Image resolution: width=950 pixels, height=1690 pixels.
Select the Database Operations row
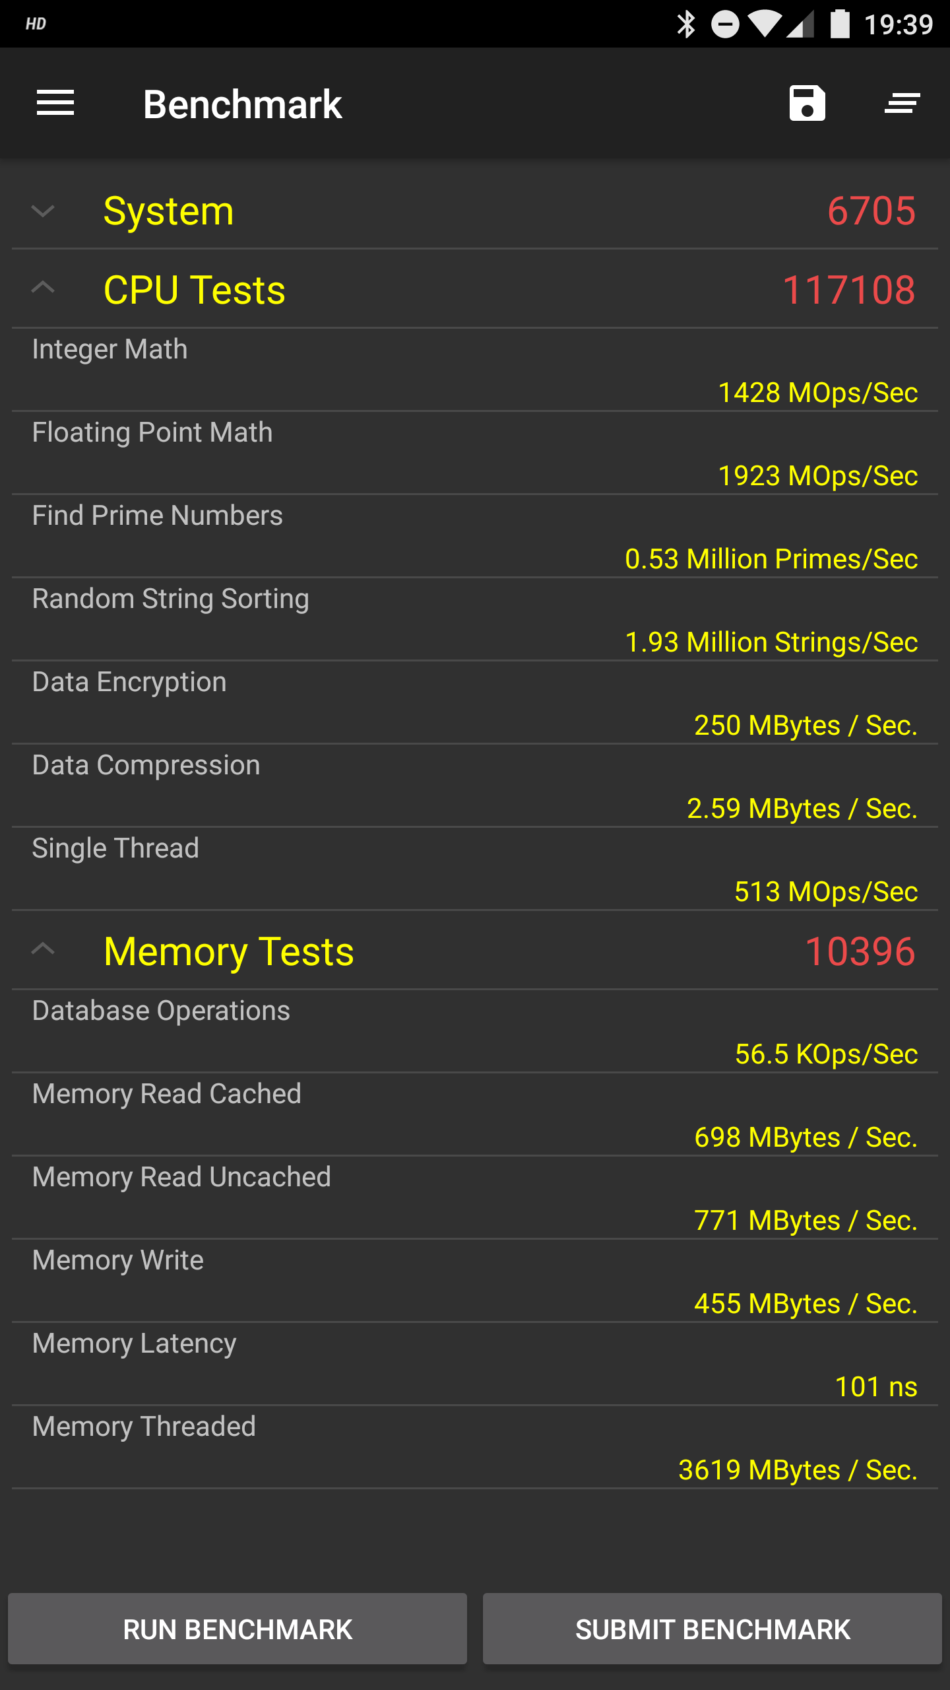pyautogui.click(x=475, y=1031)
